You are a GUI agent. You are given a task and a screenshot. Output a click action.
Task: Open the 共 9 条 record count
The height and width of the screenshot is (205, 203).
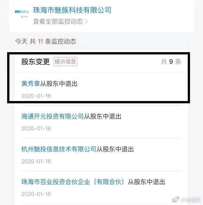(171, 62)
